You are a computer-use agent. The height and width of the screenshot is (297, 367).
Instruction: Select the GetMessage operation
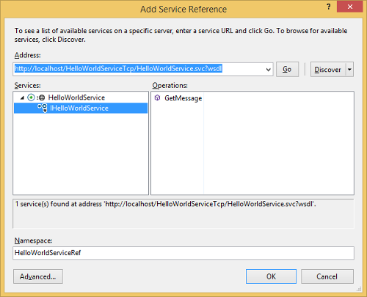(x=183, y=98)
